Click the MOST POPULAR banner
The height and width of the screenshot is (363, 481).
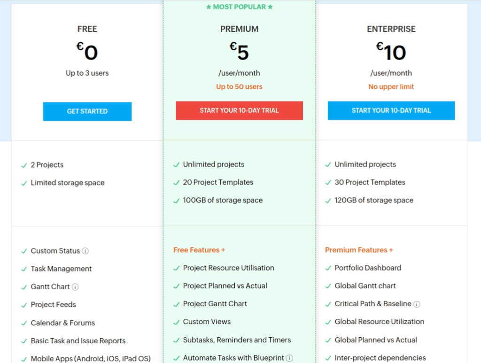240,7
